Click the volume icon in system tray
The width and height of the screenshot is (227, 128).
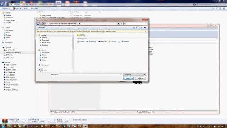click(215, 126)
